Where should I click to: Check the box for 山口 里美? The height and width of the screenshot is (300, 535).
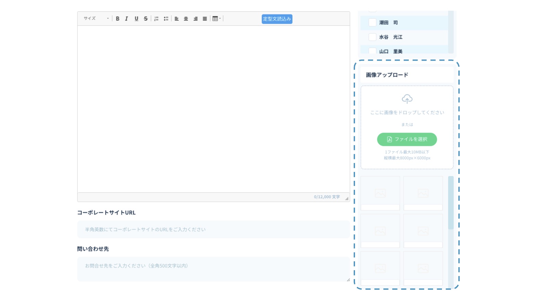pos(373,51)
